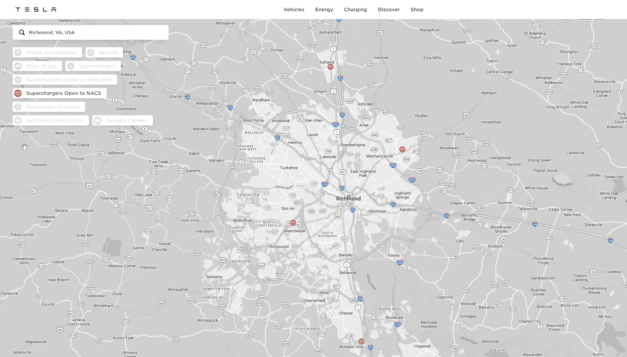The height and width of the screenshot is (357, 627).
Task: Click the Montrose map label
Action: pyautogui.click(x=377, y=211)
